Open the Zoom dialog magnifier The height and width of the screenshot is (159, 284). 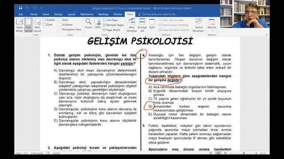89,23
